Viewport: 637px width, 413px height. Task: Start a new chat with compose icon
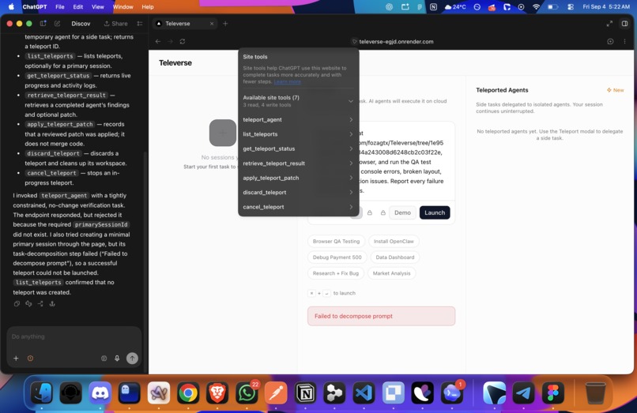coord(57,24)
